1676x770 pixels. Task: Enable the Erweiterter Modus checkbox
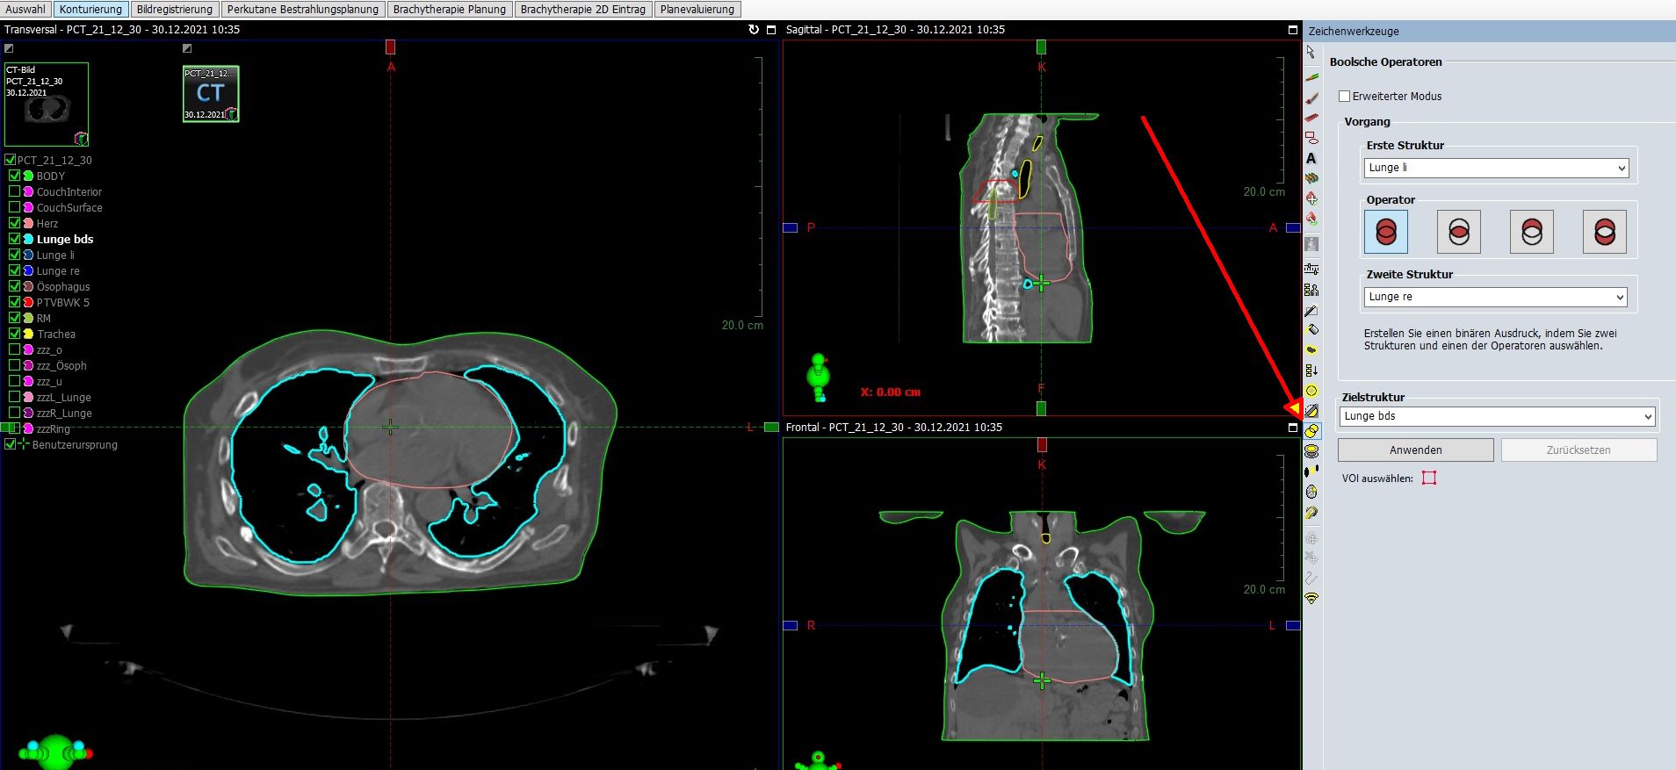(x=1344, y=96)
